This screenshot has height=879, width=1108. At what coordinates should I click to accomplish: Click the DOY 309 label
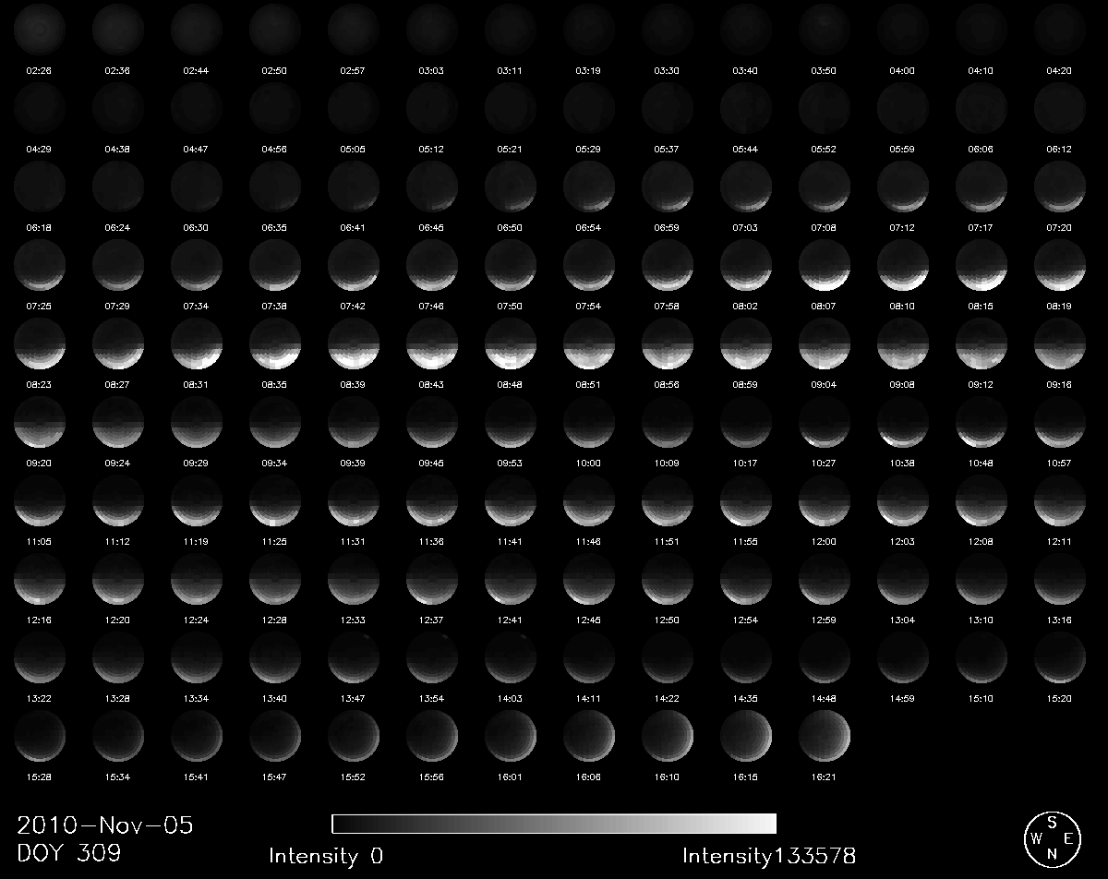coord(69,854)
